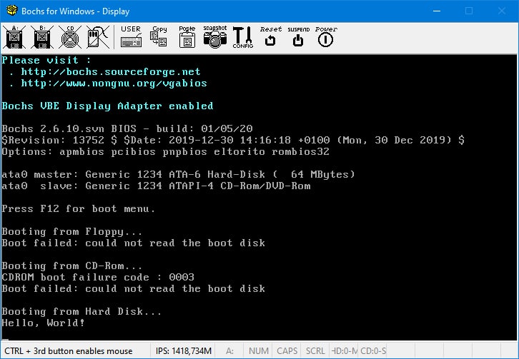519x359 pixels.
Task: Click the USER keyboard shortcut button
Action: (131, 37)
